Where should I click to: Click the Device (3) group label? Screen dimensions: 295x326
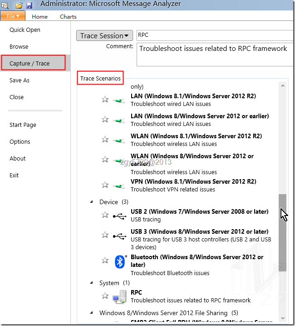(114, 202)
